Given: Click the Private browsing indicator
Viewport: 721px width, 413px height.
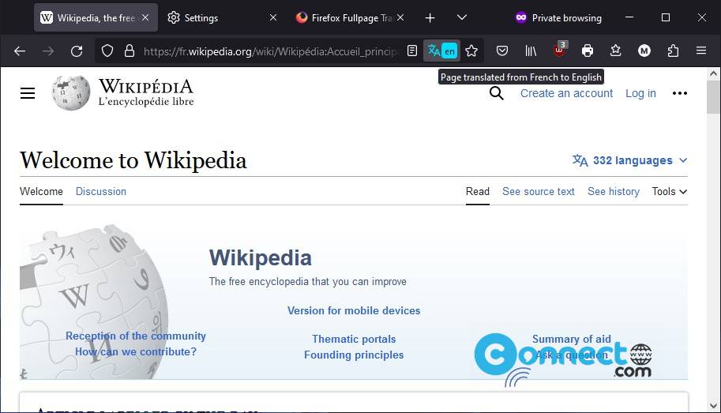Looking at the screenshot, I should click(558, 18).
